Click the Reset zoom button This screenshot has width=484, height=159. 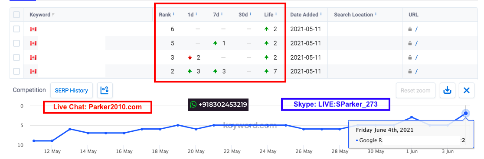click(415, 90)
